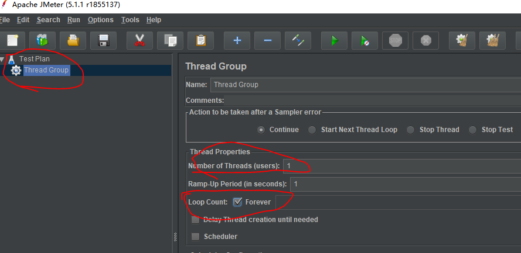Select the Test Plan tree item

click(x=35, y=59)
